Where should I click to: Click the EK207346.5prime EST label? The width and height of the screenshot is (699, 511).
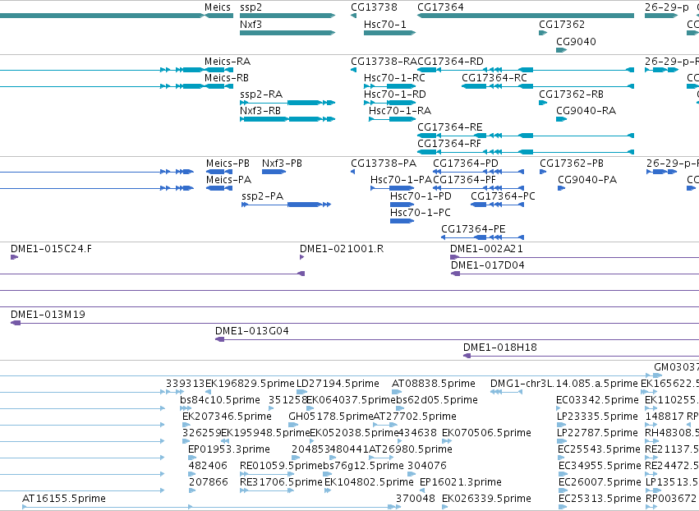coord(227,417)
